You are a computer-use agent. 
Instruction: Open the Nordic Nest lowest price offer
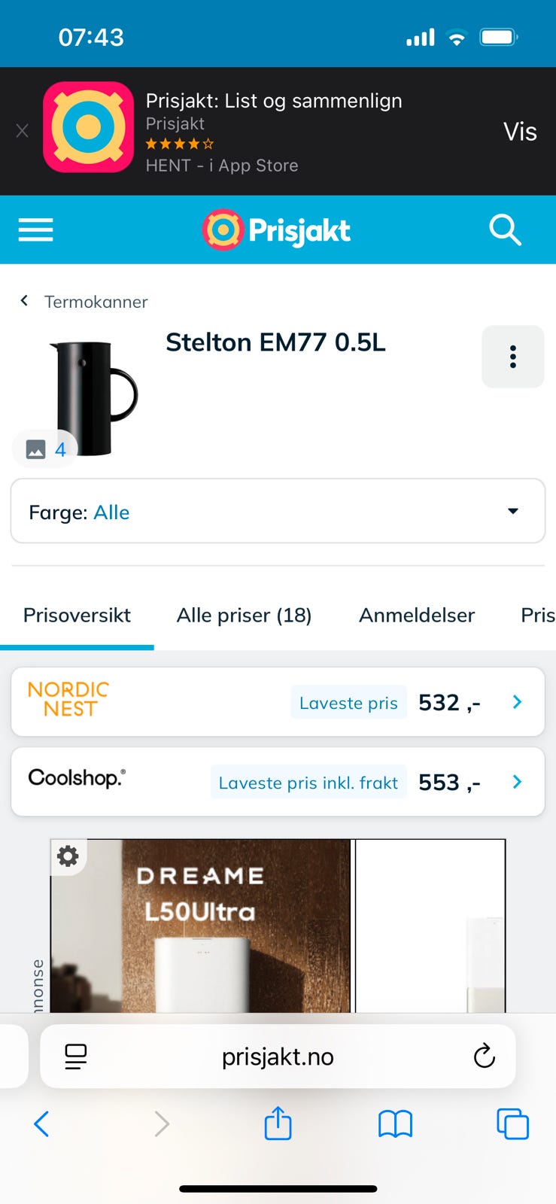(x=278, y=702)
